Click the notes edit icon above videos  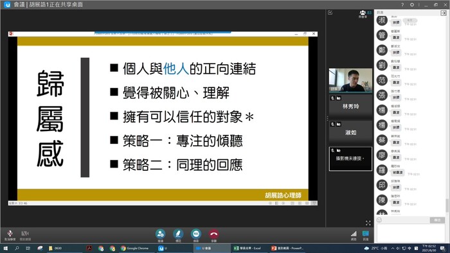coord(330,13)
